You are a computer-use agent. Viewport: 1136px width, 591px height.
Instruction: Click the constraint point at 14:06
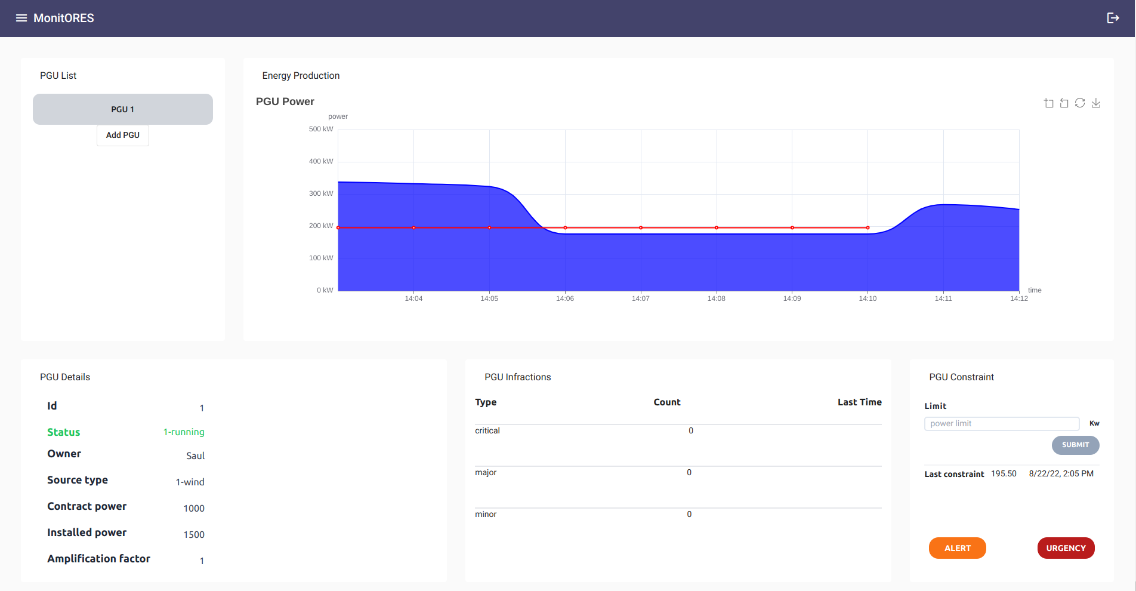[x=565, y=227]
